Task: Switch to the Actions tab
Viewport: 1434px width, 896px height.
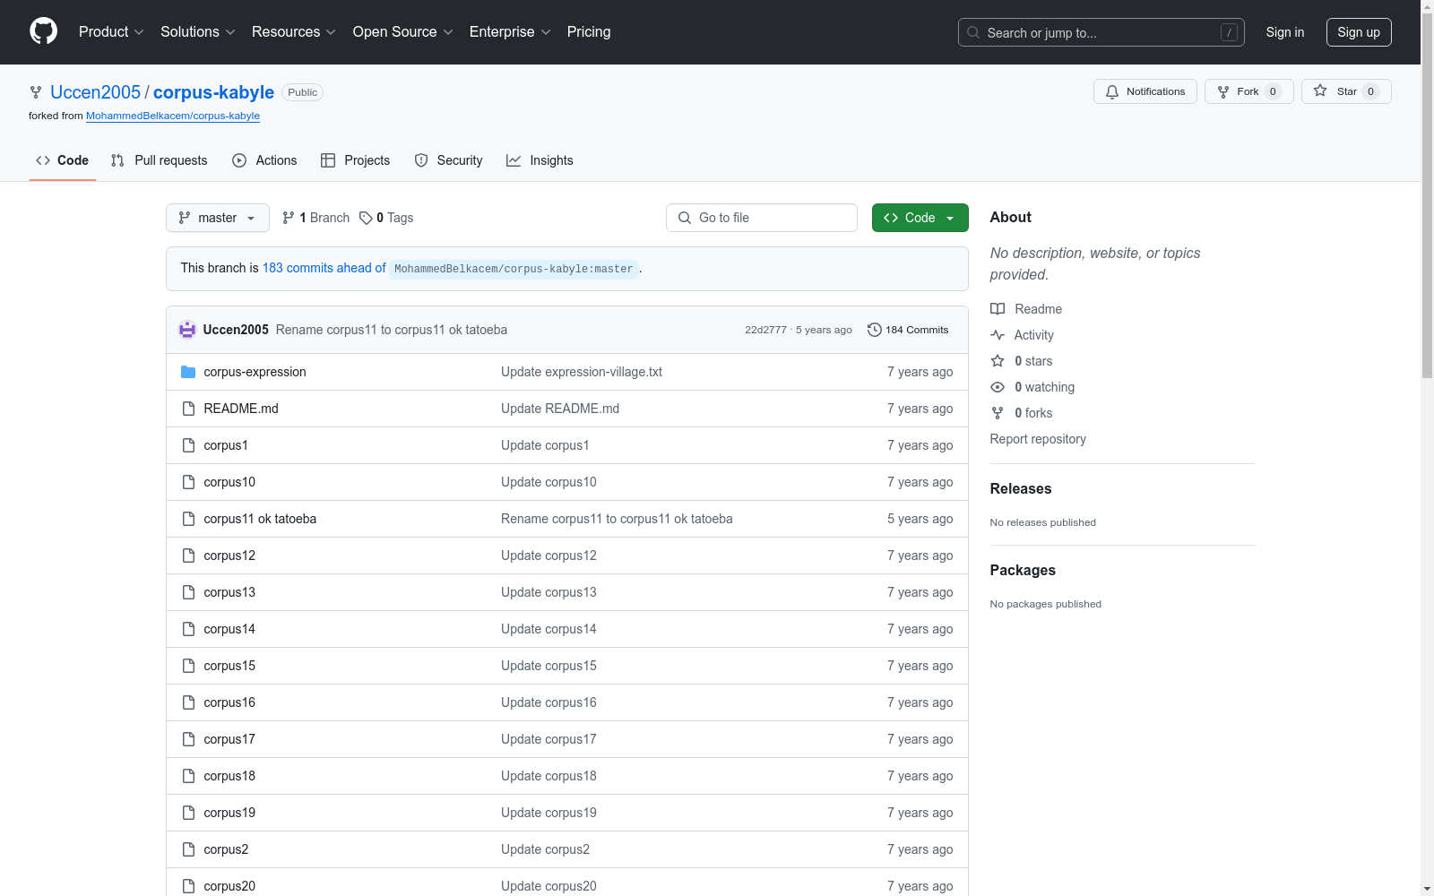Action: pos(264,160)
